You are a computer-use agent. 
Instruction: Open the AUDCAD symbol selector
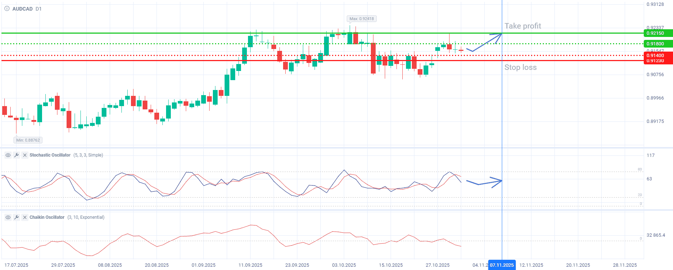coord(22,9)
